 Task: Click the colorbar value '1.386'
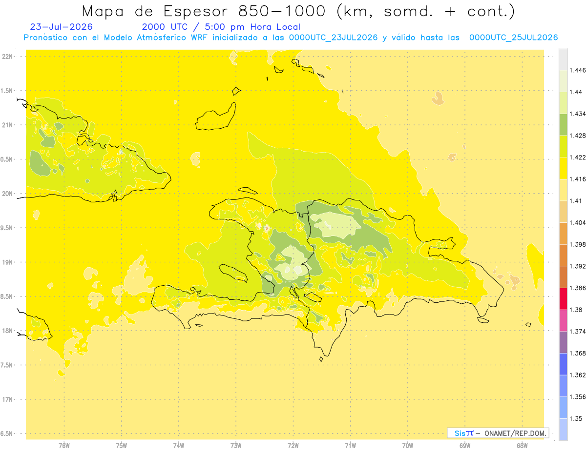pyautogui.click(x=577, y=288)
